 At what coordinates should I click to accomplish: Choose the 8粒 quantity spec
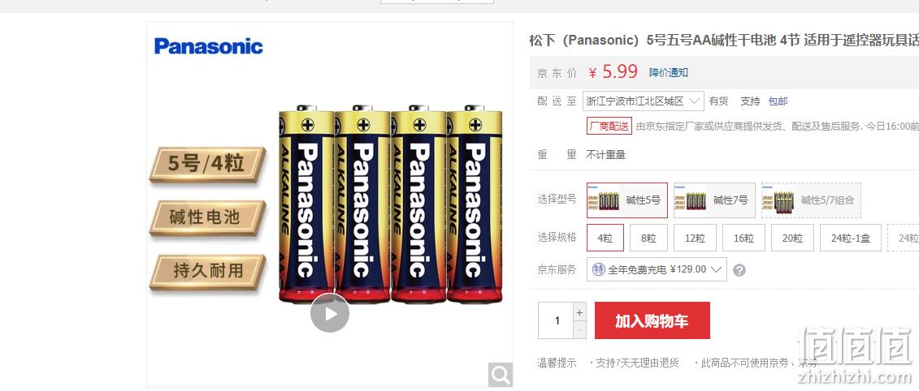click(x=648, y=238)
